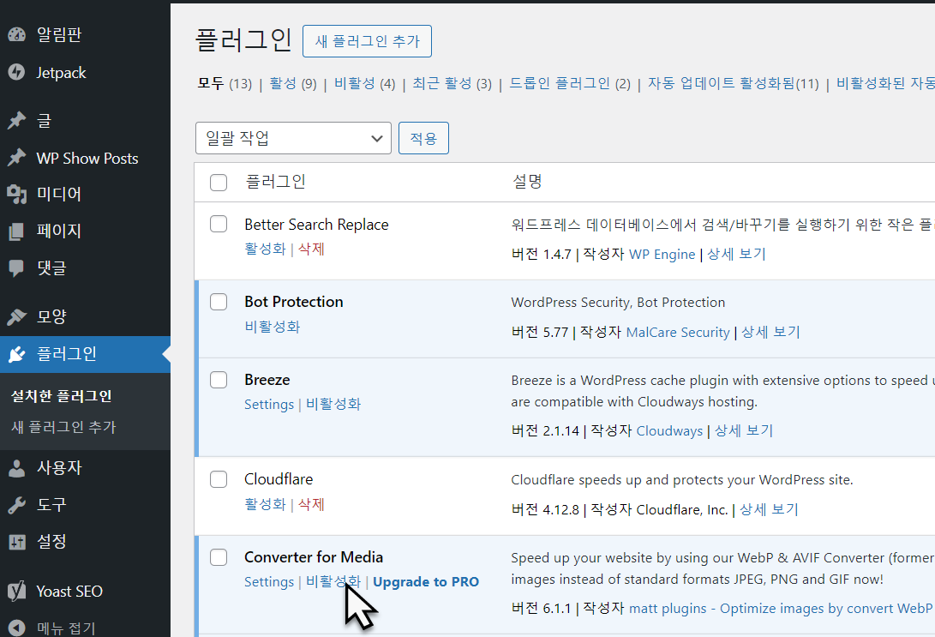Click the 글 pushpin icon
This screenshot has height=637, width=935.
tap(16, 121)
